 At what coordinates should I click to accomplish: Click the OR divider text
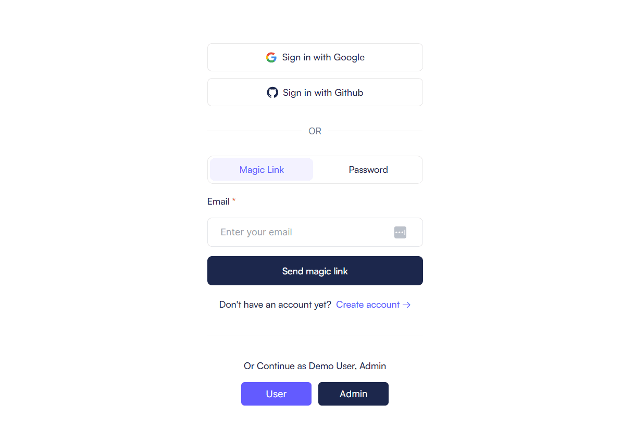pos(315,131)
